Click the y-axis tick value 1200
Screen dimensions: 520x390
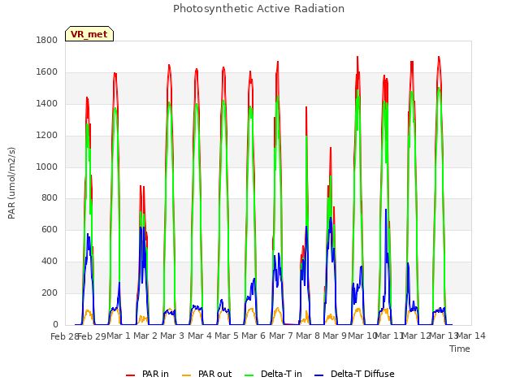(47, 136)
